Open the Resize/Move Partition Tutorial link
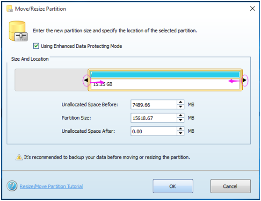The image size is (261, 201). click(x=51, y=186)
